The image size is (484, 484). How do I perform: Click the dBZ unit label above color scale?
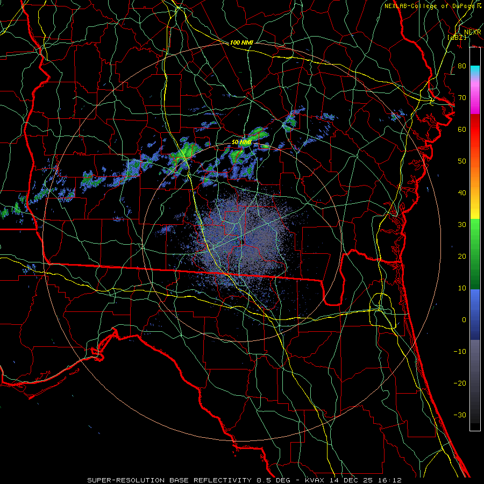[x=457, y=37]
